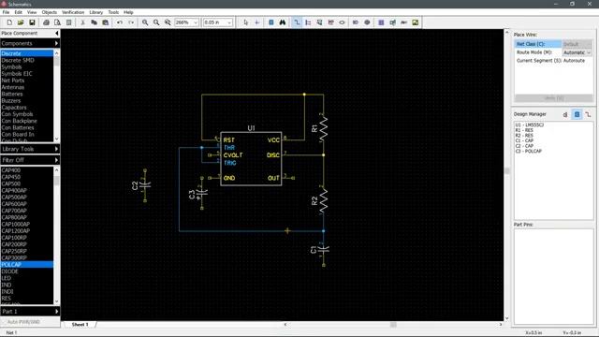Select U1 - LM555CJ in Design Manager
599x337 pixels.
click(x=529, y=125)
